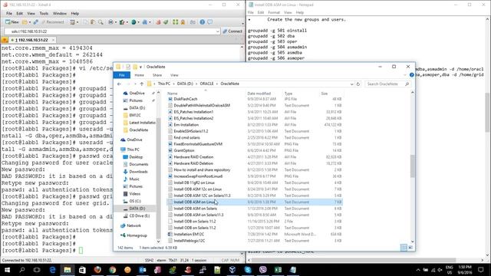
Task: Click the Search OracleNote field
Action: [387, 84]
